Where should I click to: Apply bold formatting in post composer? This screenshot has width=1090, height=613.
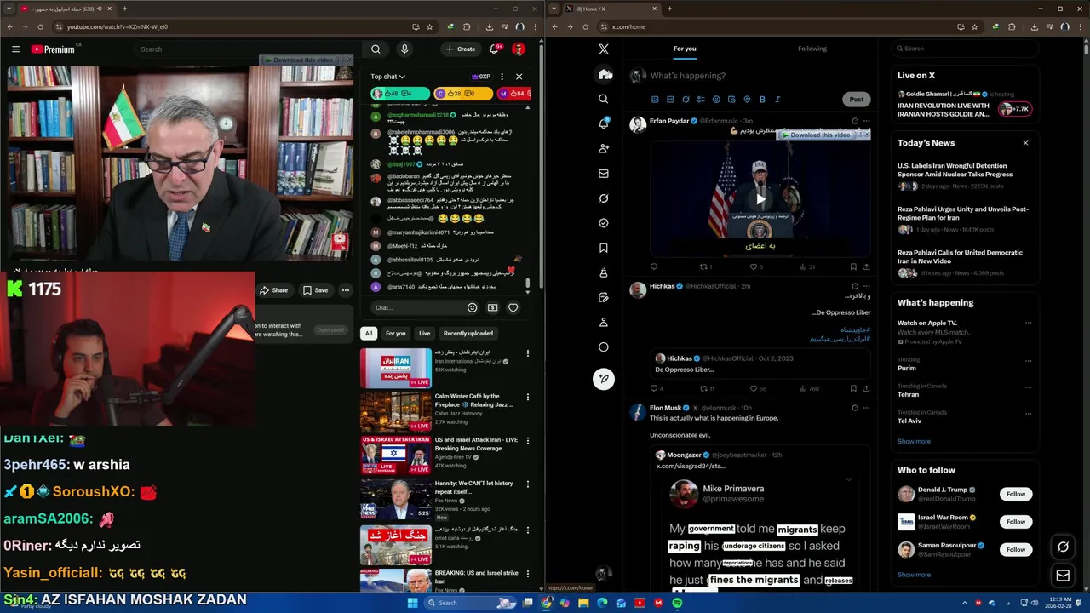(x=762, y=100)
